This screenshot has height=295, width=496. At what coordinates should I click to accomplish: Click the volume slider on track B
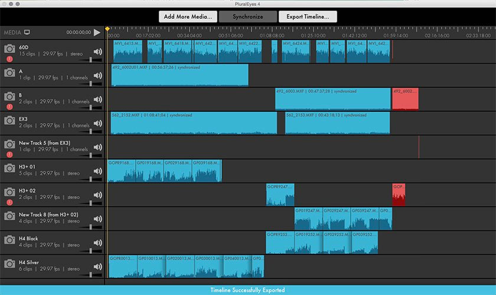[x=90, y=108]
